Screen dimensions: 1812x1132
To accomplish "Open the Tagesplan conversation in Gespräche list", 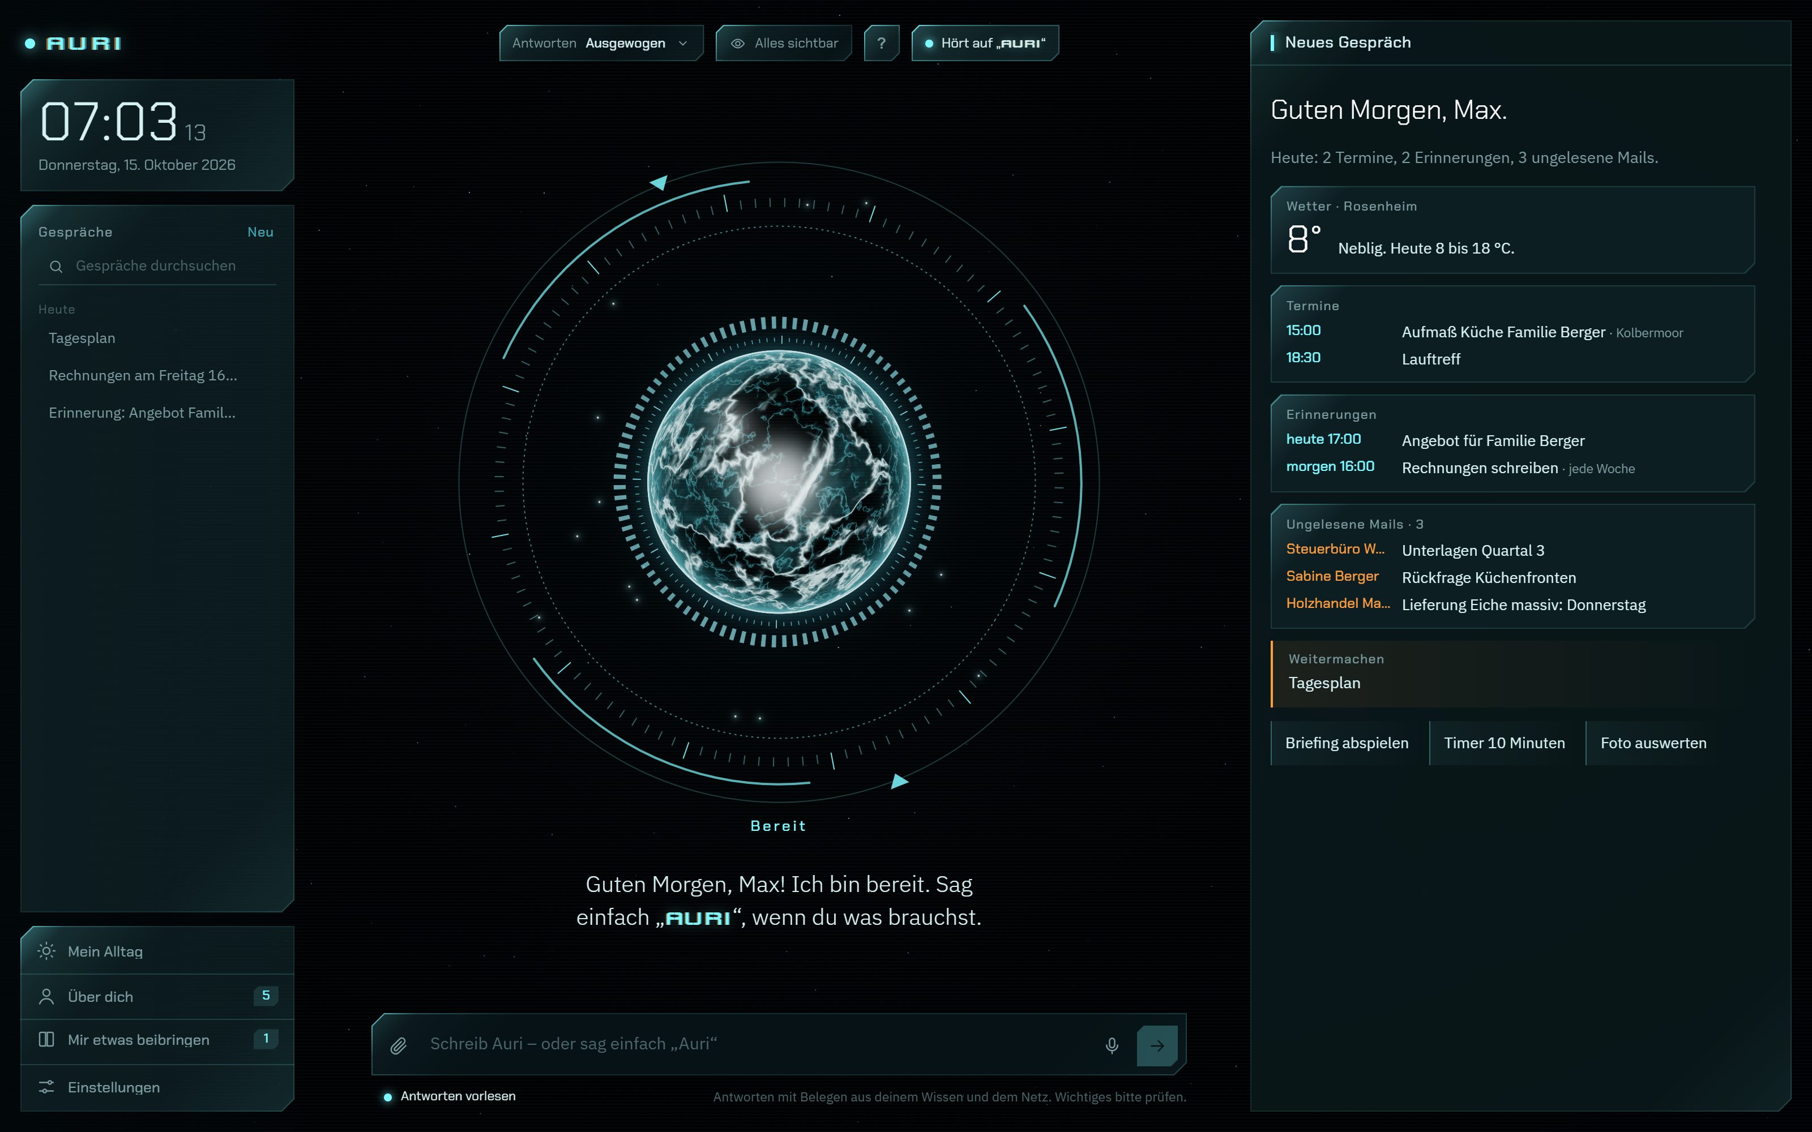I will pyautogui.click(x=157, y=338).
